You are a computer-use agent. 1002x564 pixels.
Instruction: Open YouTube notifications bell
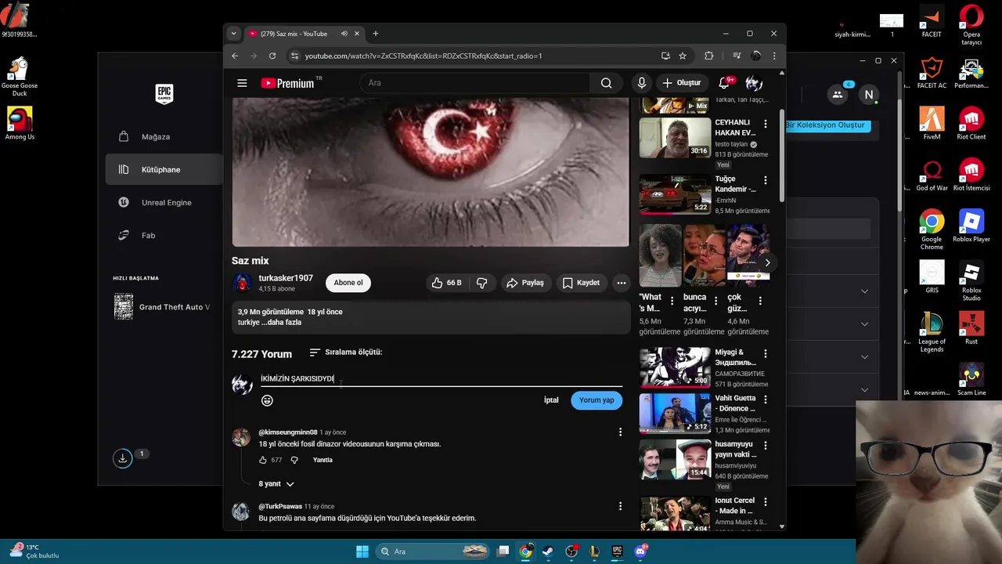click(x=724, y=83)
